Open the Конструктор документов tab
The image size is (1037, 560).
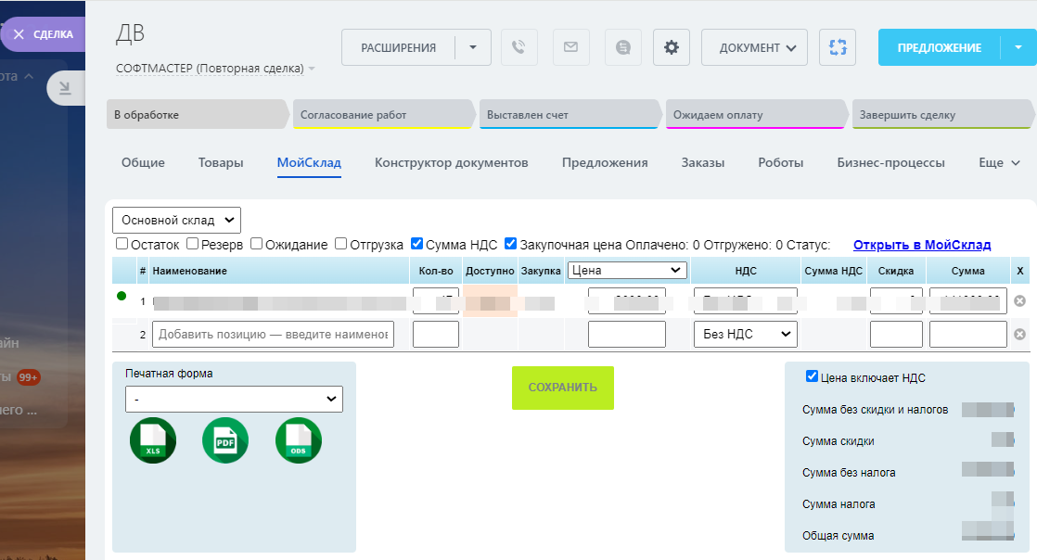[451, 162]
